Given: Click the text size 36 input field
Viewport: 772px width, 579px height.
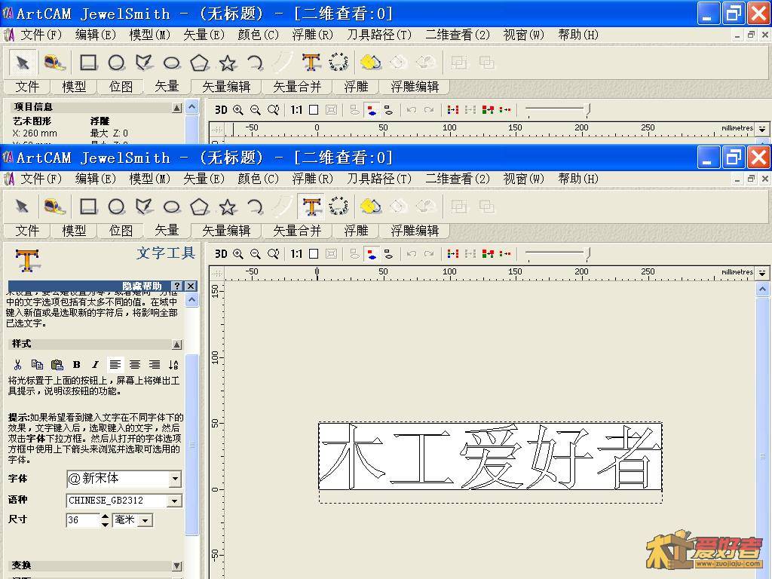Looking at the screenshot, I should tap(83, 520).
